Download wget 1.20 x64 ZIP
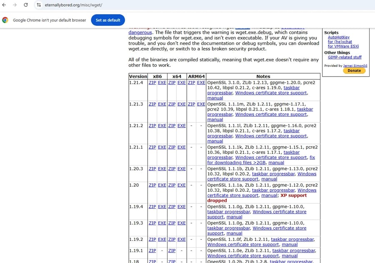This screenshot has width=375, height=263. point(172,185)
